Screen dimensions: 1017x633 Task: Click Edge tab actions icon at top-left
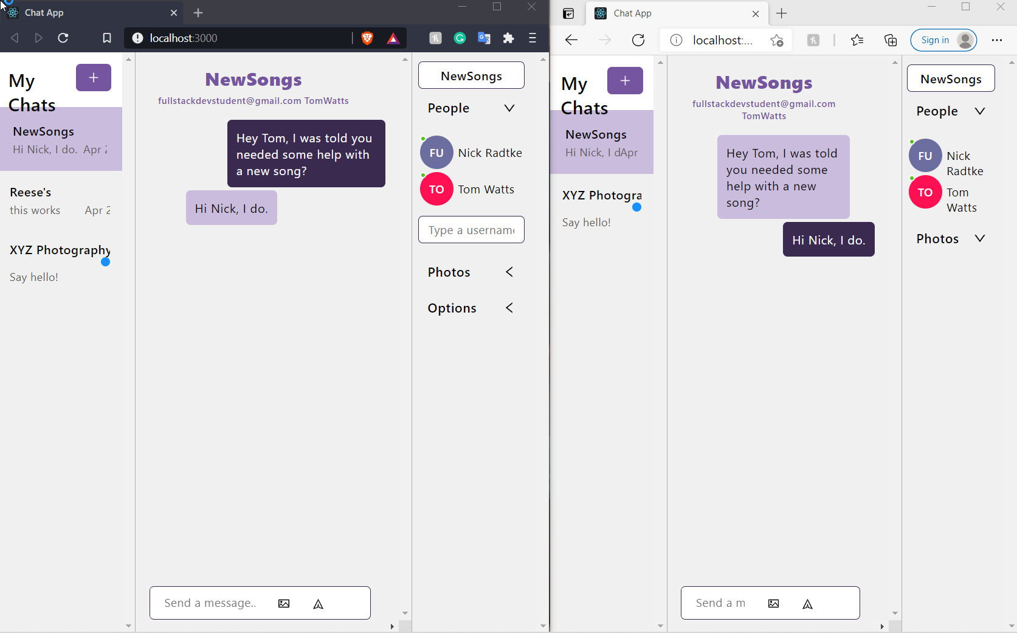click(x=568, y=13)
